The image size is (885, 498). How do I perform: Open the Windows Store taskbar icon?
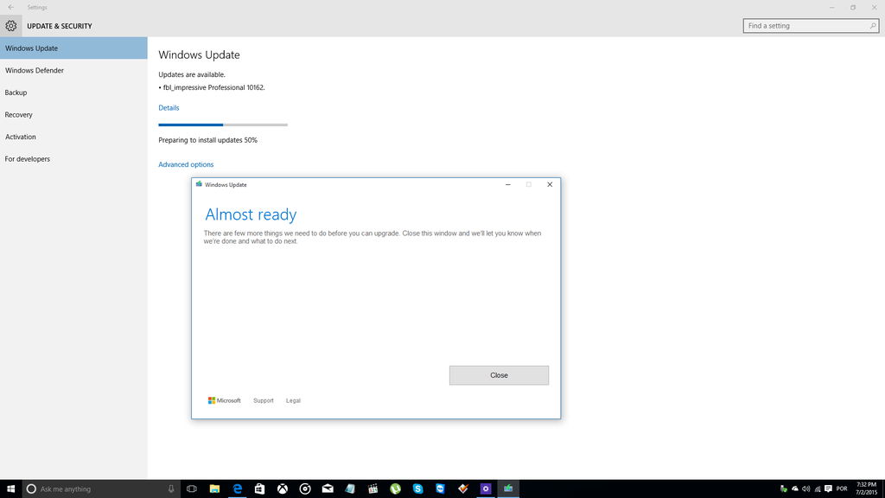pos(259,489)
